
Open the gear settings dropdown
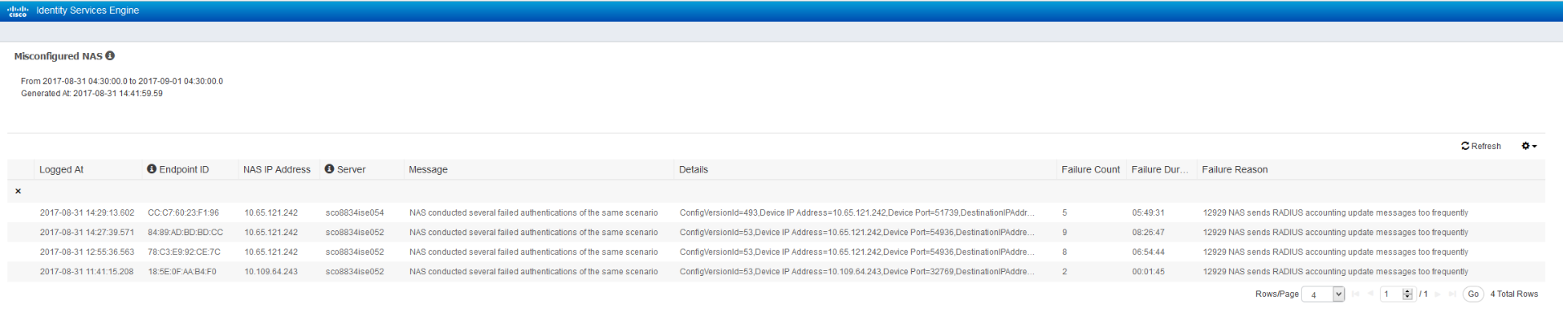pyautogui.click(x=1529, y=147)
